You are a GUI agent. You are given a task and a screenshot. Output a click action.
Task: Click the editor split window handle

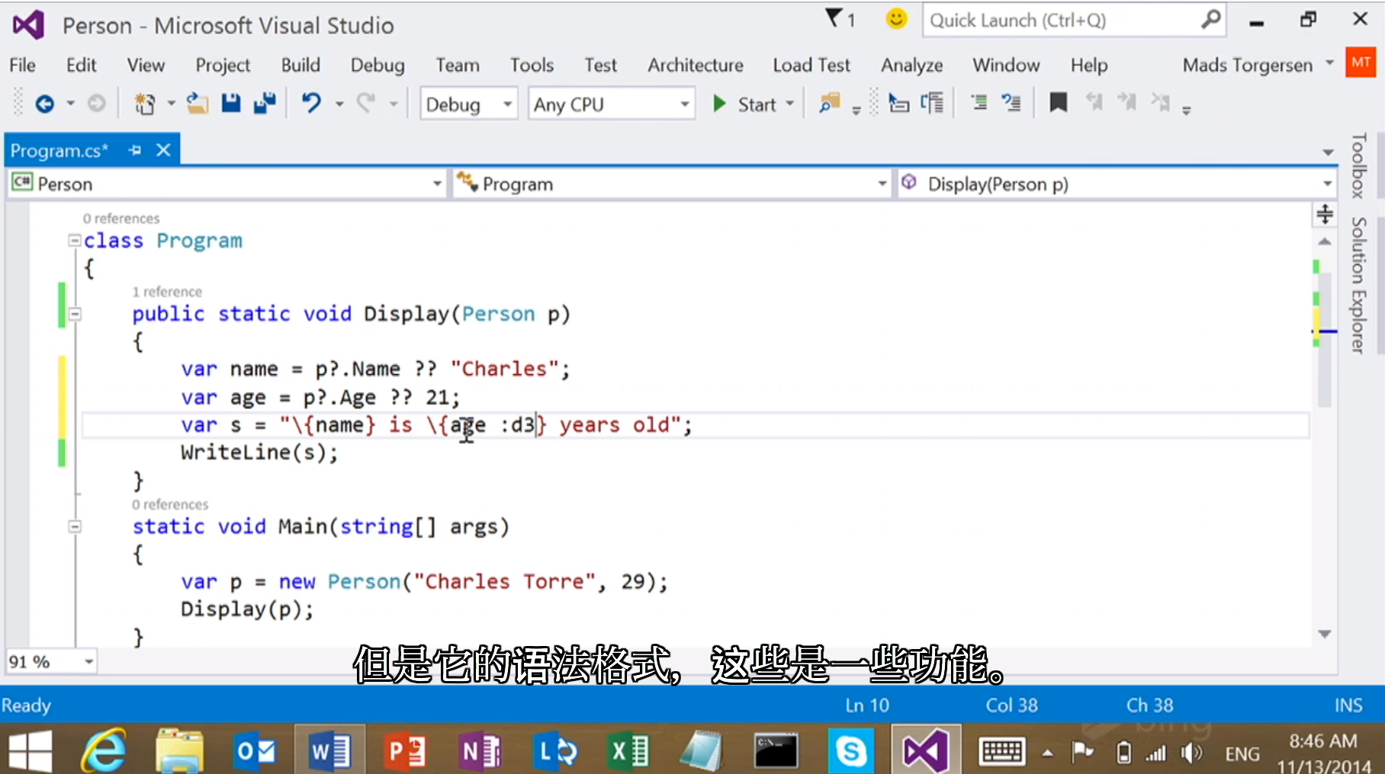(x=1325, y=214)
